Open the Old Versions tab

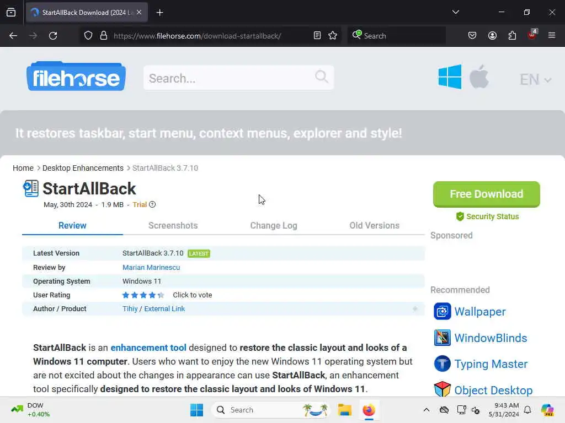coord(375,225)
